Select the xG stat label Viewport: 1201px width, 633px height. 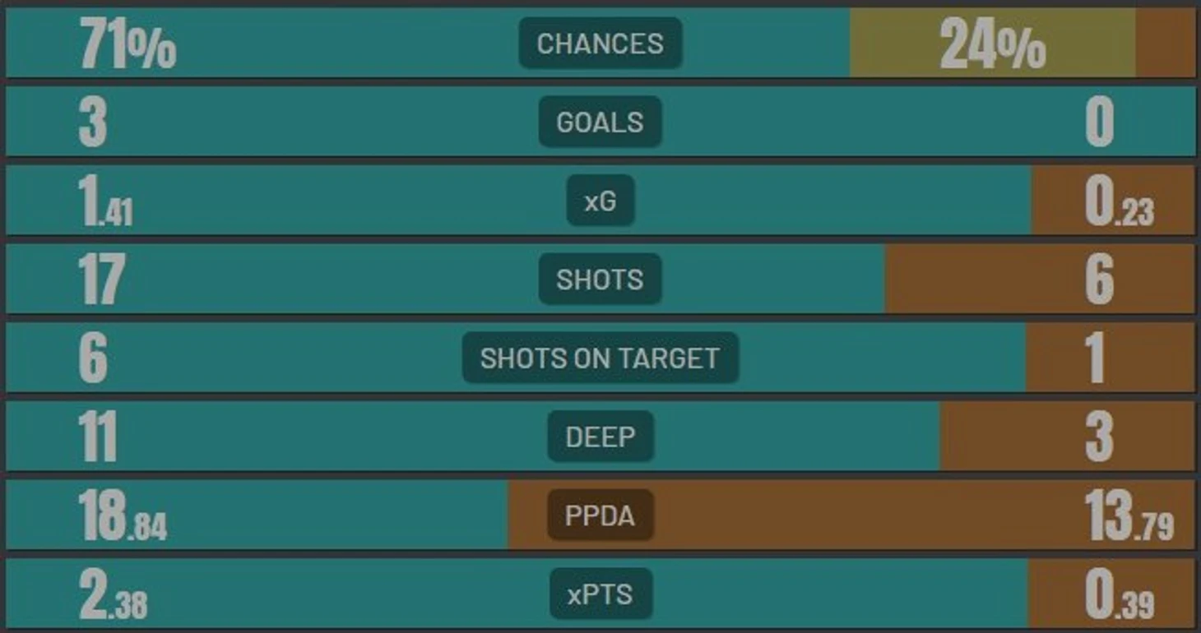click(x=600, y=201)
